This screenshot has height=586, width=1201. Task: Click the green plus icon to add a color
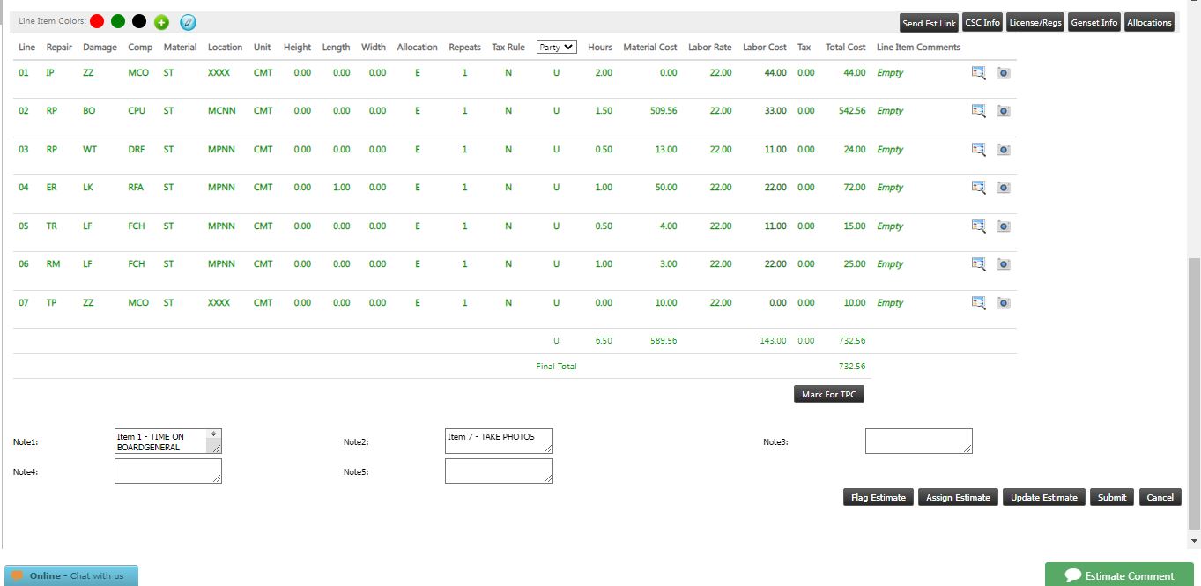[x=160, y=22]
